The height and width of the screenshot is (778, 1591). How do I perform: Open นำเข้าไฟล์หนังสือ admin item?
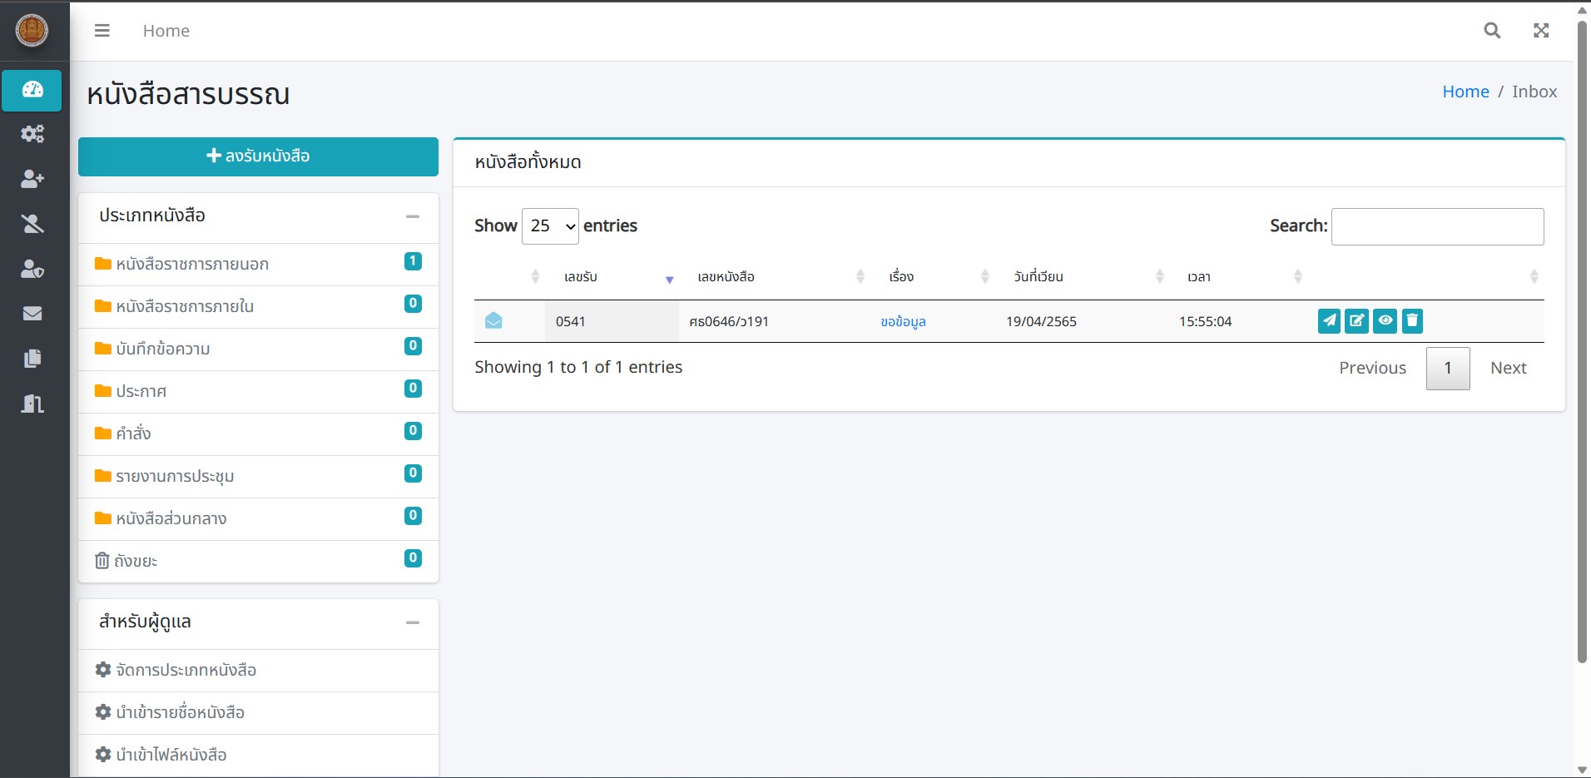pos(258,756)
